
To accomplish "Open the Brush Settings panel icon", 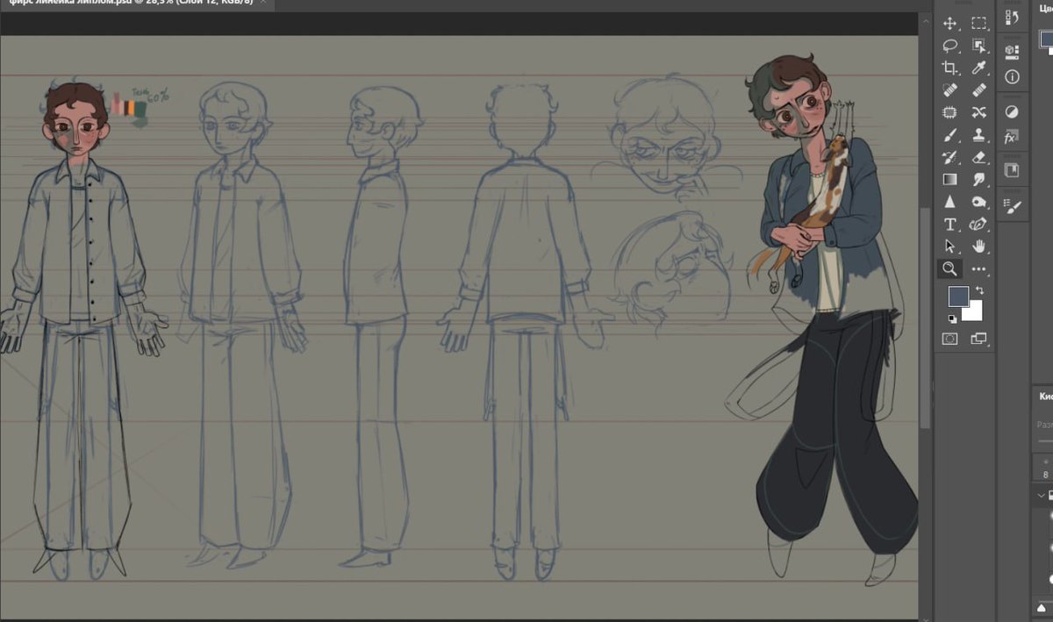I will coord(1012,207).
